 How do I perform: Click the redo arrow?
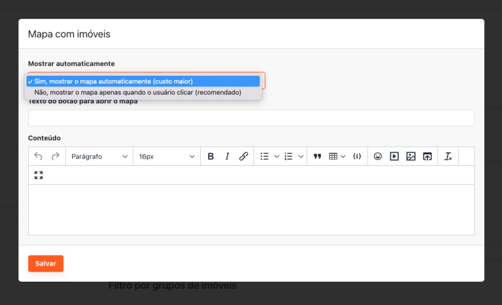55,157
